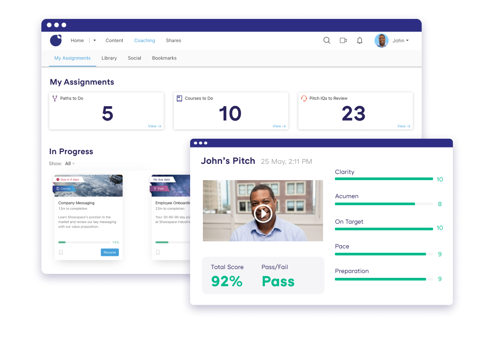Screen dimensions: 485x347
Task: Click the Path tag on Employee Onboarding
Action: (159, 188)
